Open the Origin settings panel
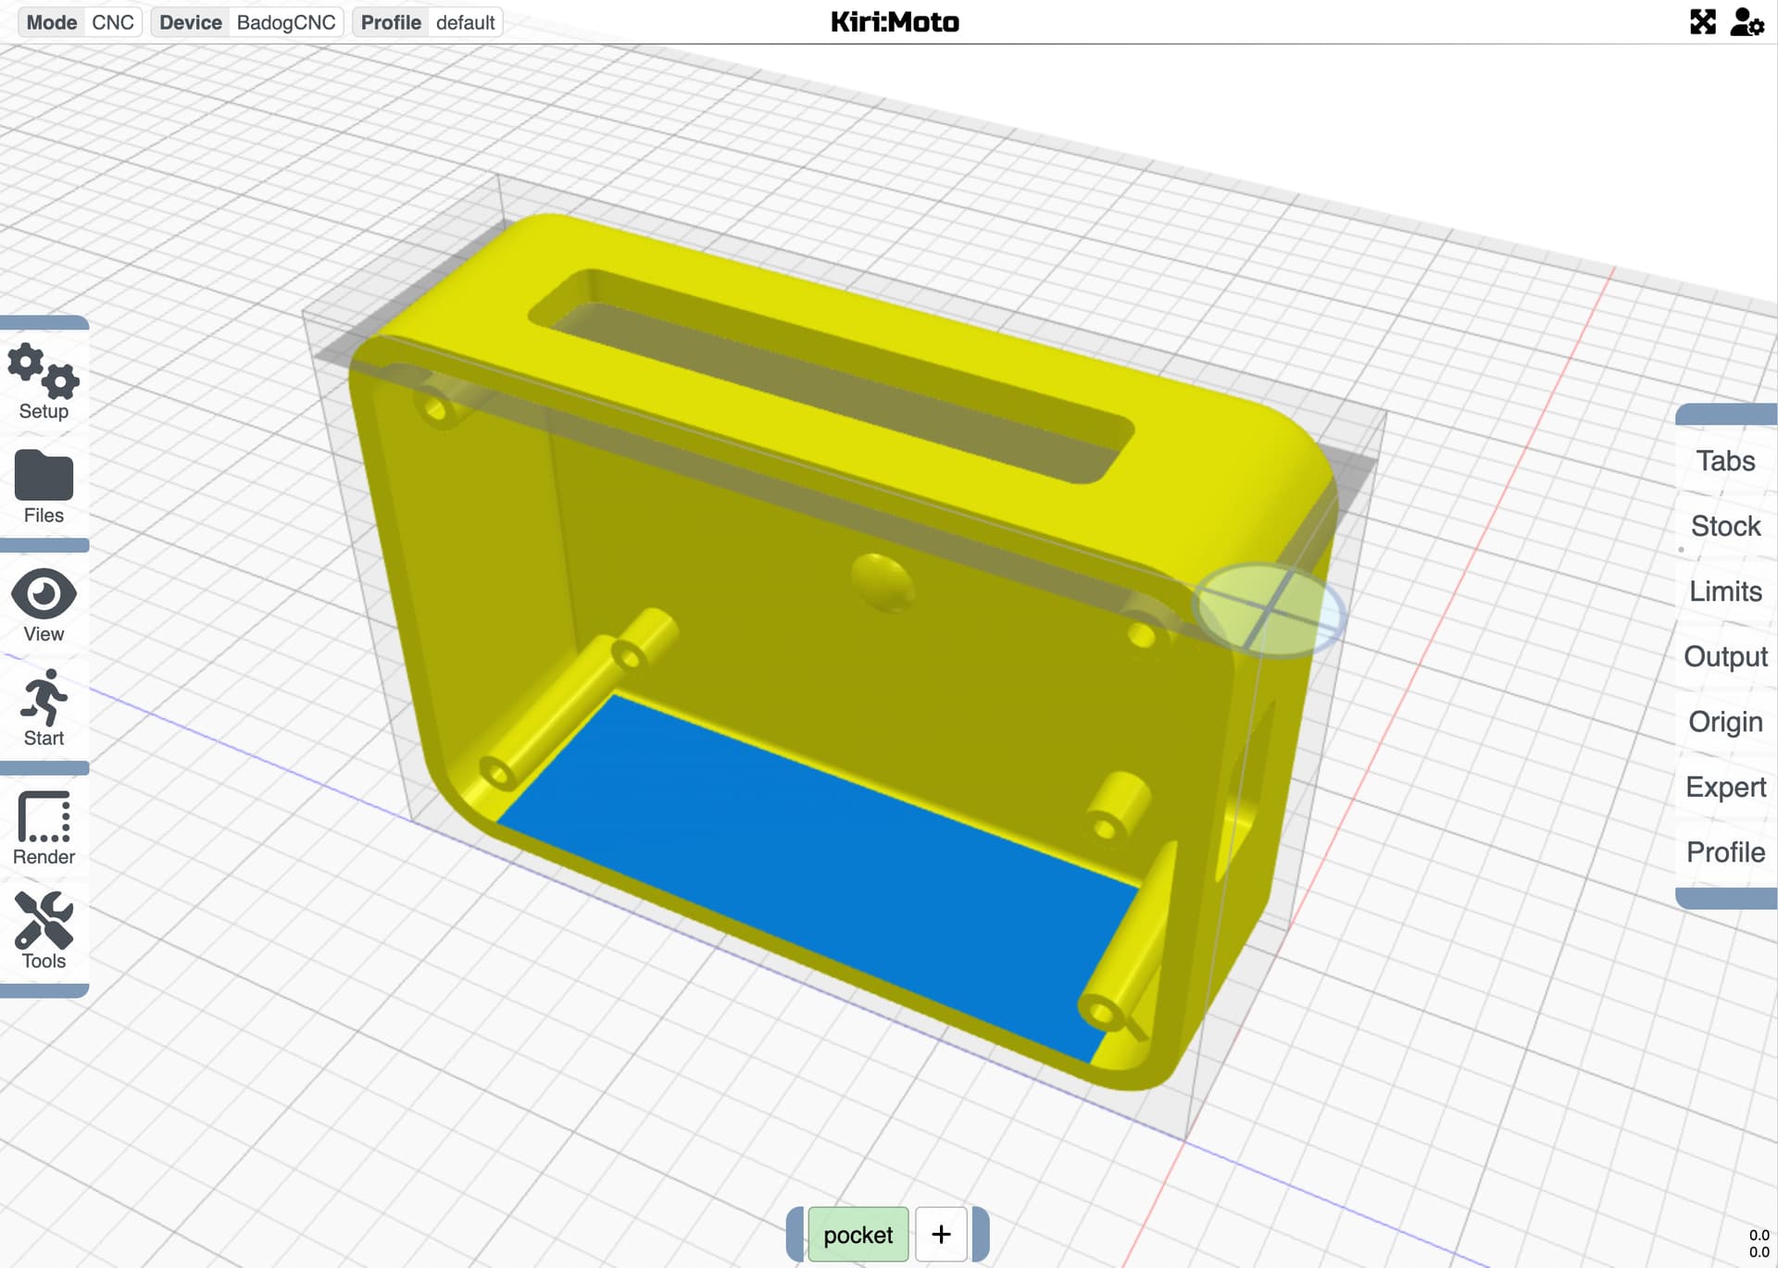The width and height of the screenshot is (1778, 1268). (1725, 722)
